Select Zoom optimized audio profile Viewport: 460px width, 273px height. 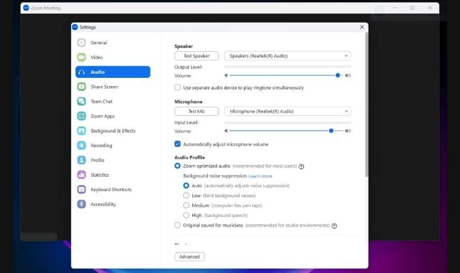(177, 166)
